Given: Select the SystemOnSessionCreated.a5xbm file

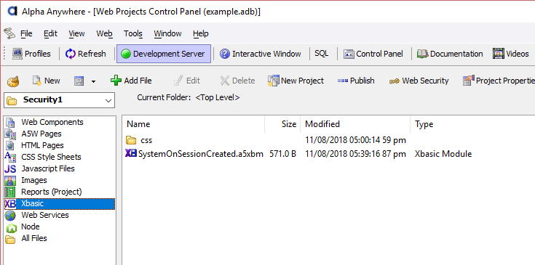Looking at the screenshot, I should tap(201, 154).
